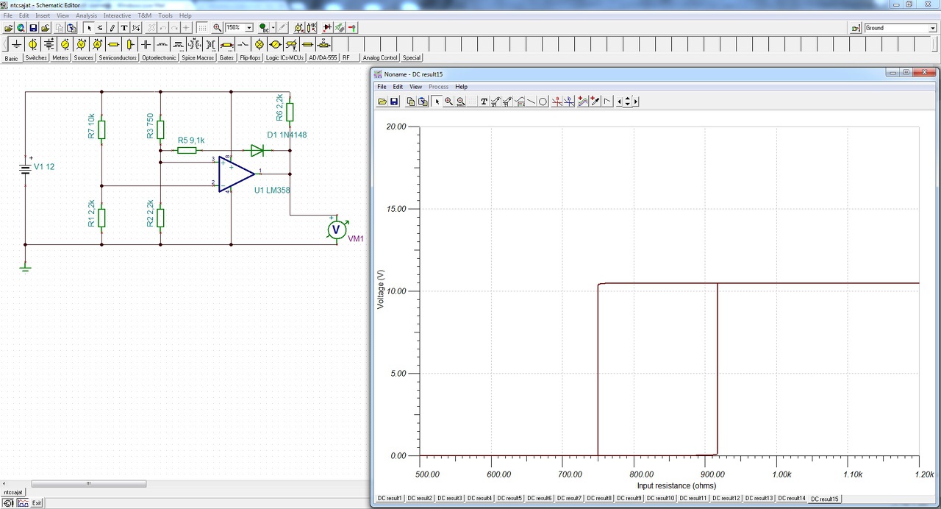Open the Insert menu in Schematic Editor
This screenshot has width=941, height=509.
pyautogui.click(x=43, y=15)
